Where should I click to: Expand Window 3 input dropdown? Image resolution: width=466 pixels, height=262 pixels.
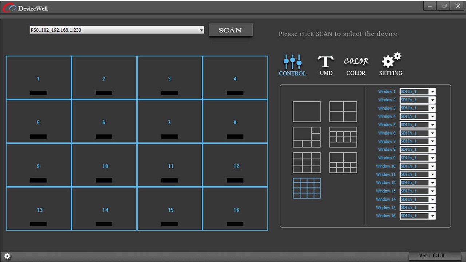418,108
